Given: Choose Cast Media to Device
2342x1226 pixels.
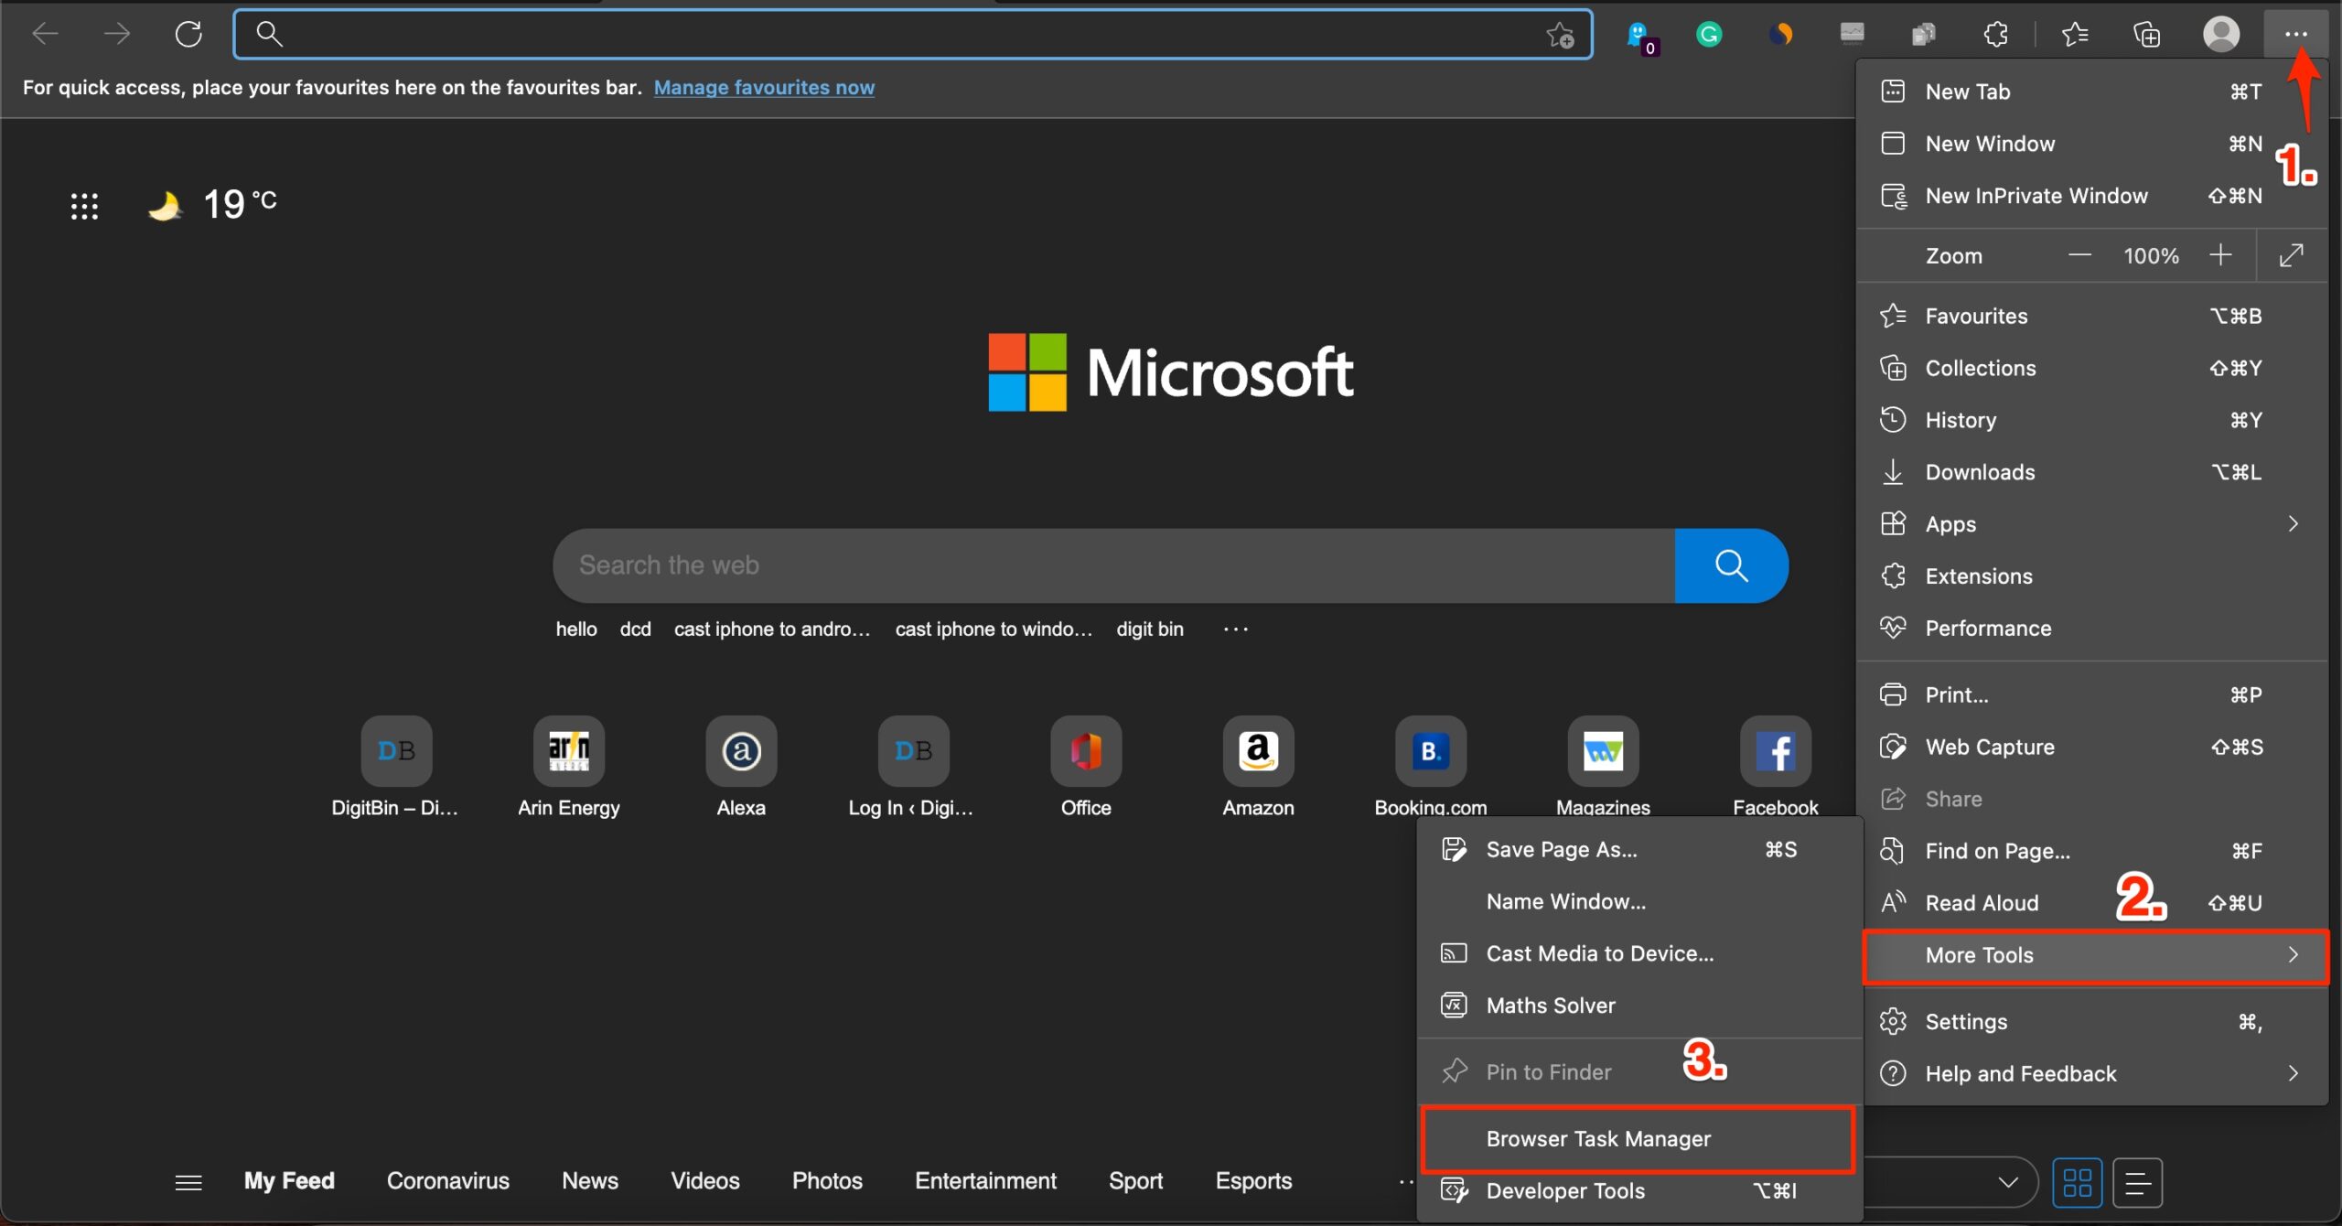Looking at the screenshot, I should pos(1639,954).
